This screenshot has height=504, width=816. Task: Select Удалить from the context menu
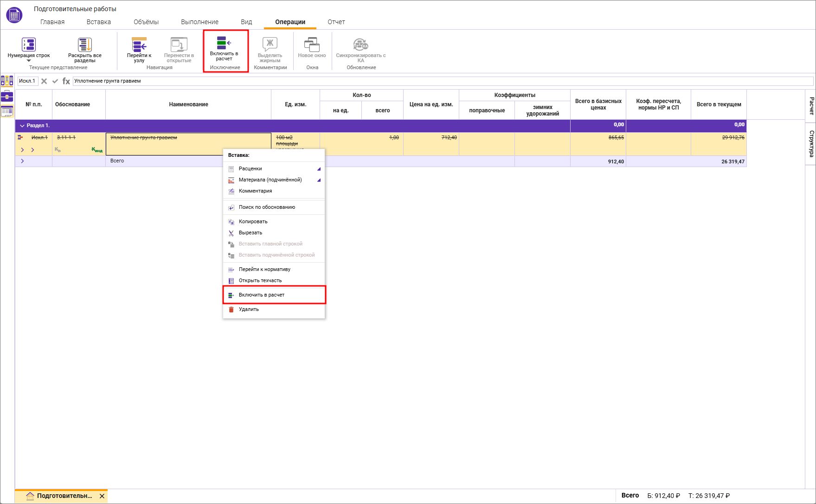point(249,310)
